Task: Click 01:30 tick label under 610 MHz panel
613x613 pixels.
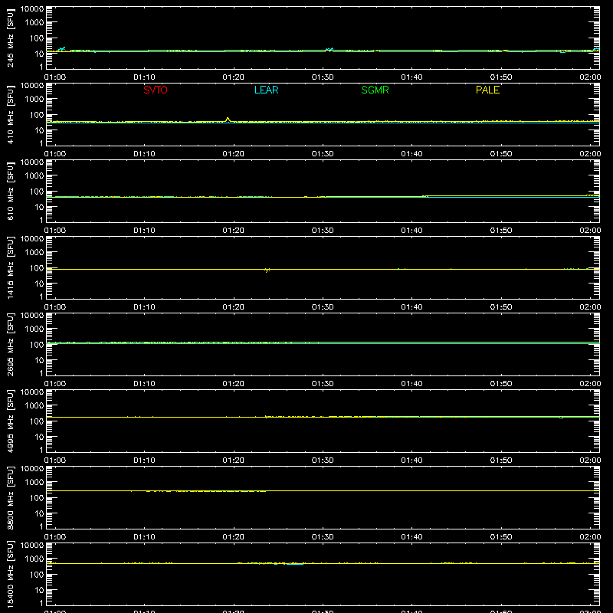Action: point(323,231)
